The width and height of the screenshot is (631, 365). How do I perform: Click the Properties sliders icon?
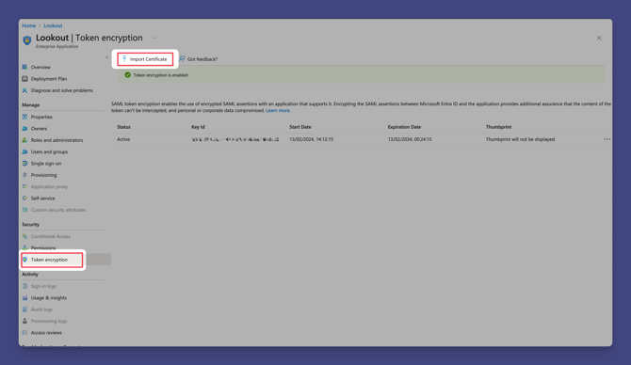(x=24, y=117)
